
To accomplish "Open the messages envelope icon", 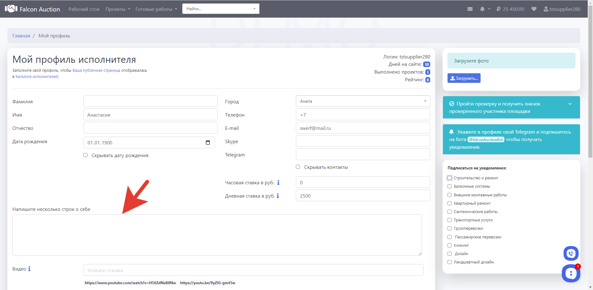I will pos(470,9).
